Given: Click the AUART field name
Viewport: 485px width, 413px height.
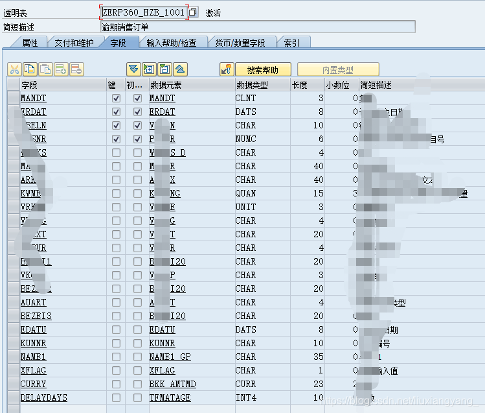Looking at the screenshot, I should (x=34, y=303).
